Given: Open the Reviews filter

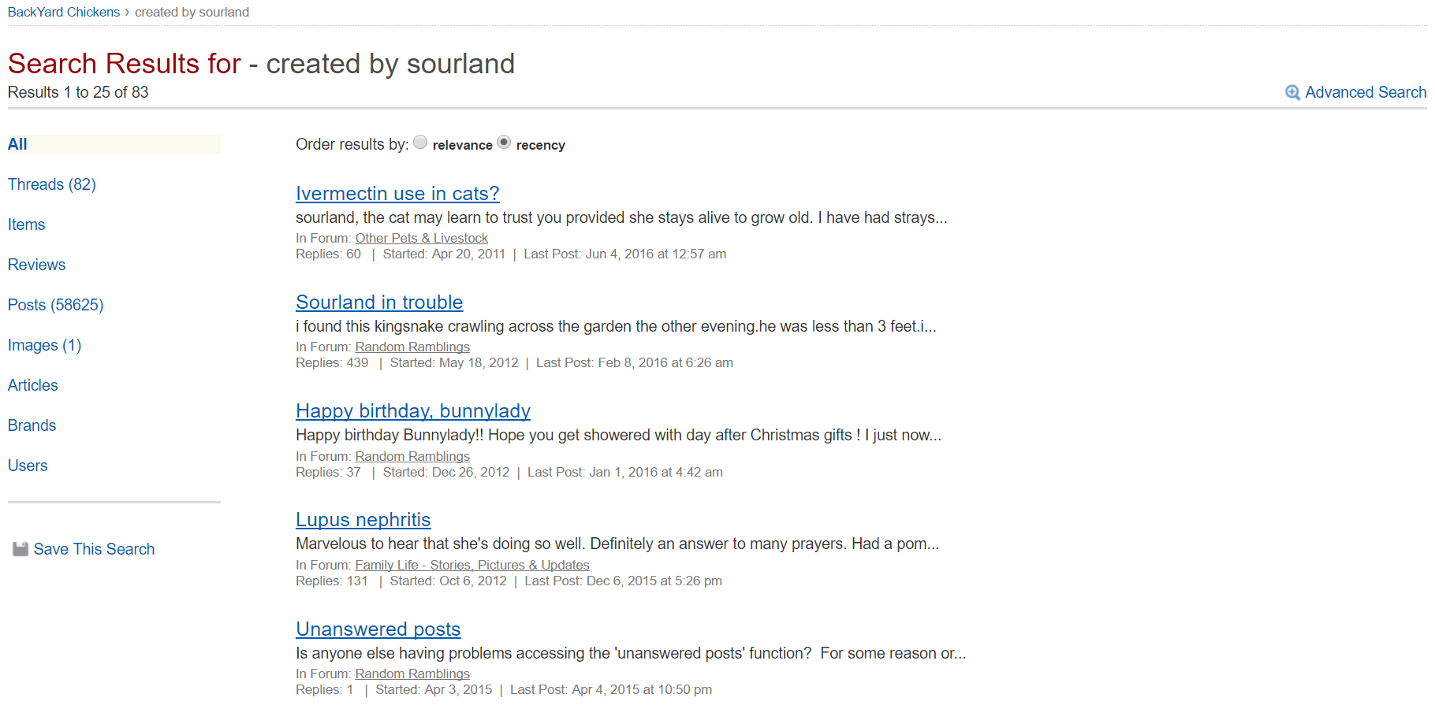Looking at the screenshot, I should [37, 265].
